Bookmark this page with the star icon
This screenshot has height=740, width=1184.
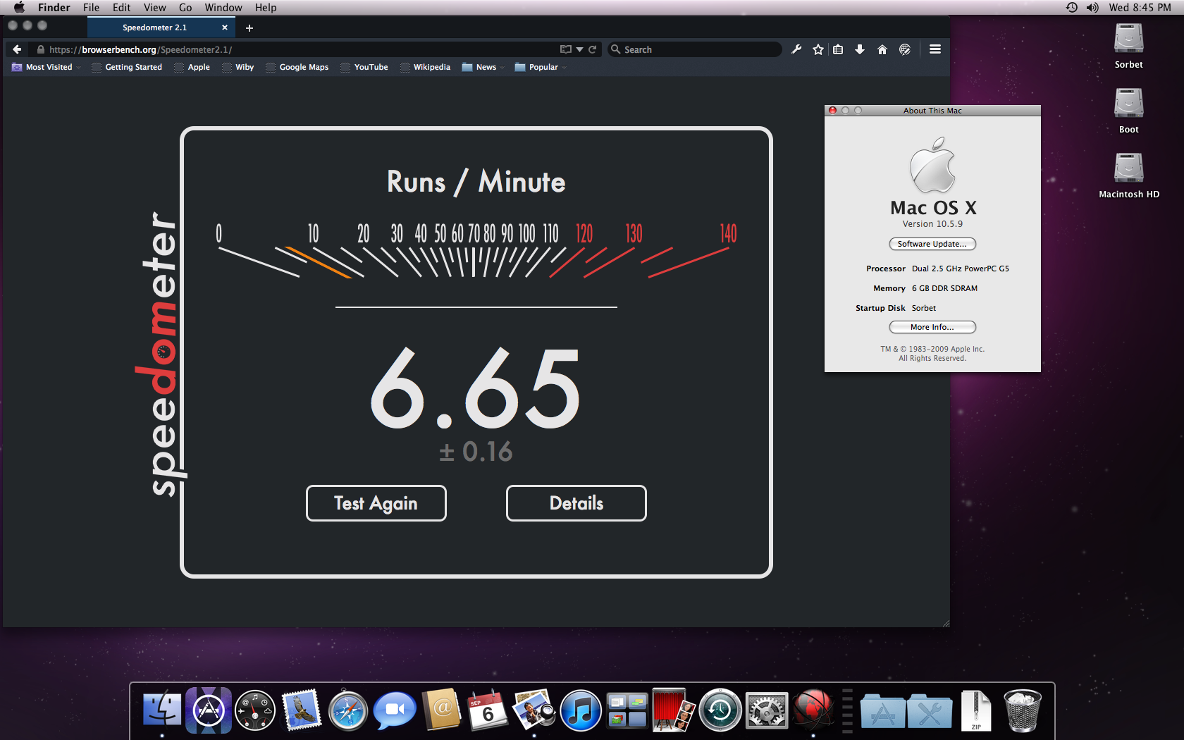[x=818, y=49]
